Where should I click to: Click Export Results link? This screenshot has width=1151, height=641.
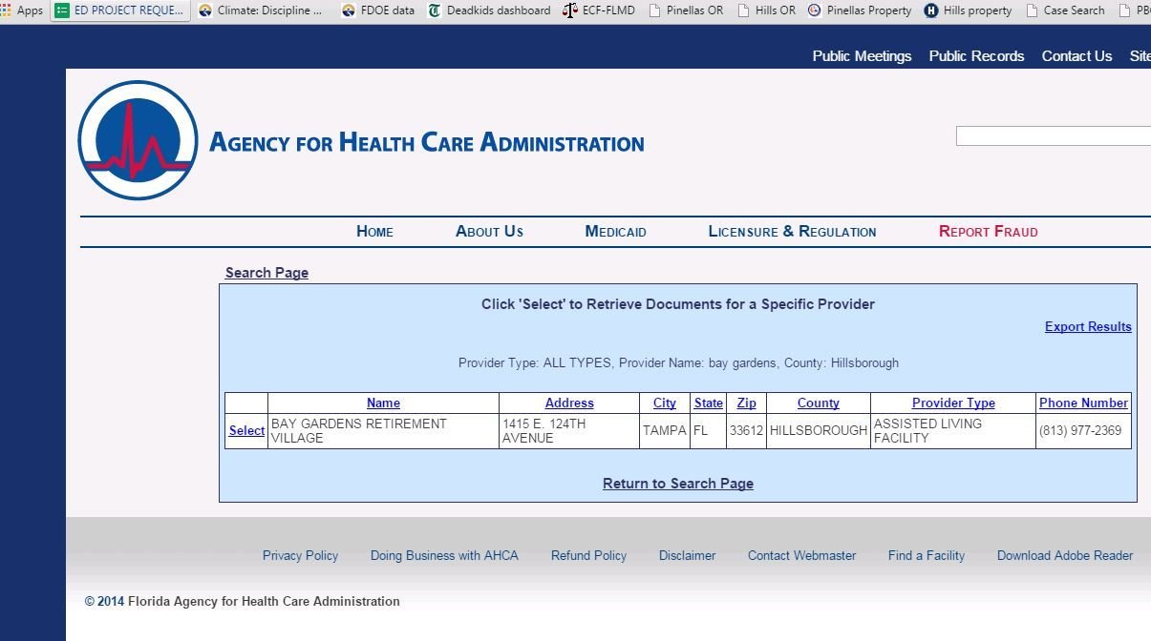tap(1088, 326)
